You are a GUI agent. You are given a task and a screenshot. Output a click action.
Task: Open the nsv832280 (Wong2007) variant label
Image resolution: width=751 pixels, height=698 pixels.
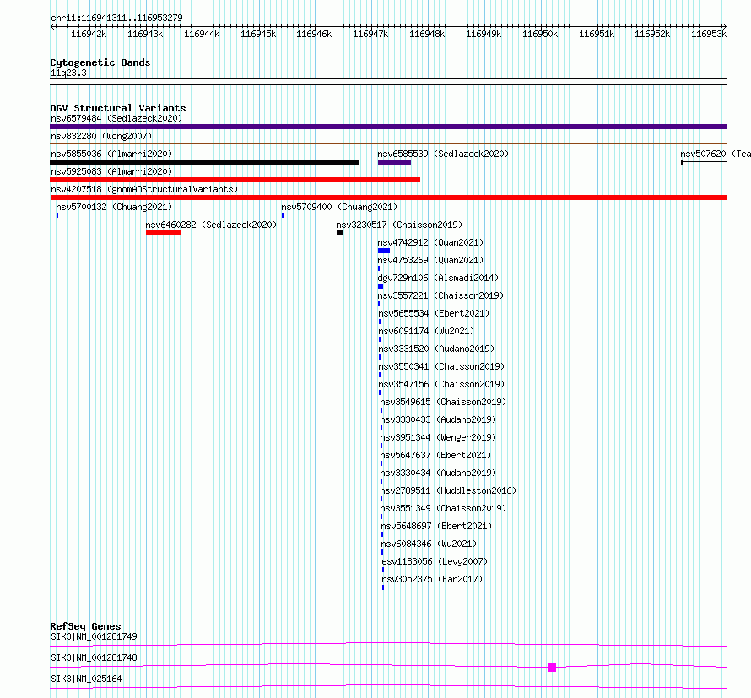pyautogui.click(x=101, y=136)
